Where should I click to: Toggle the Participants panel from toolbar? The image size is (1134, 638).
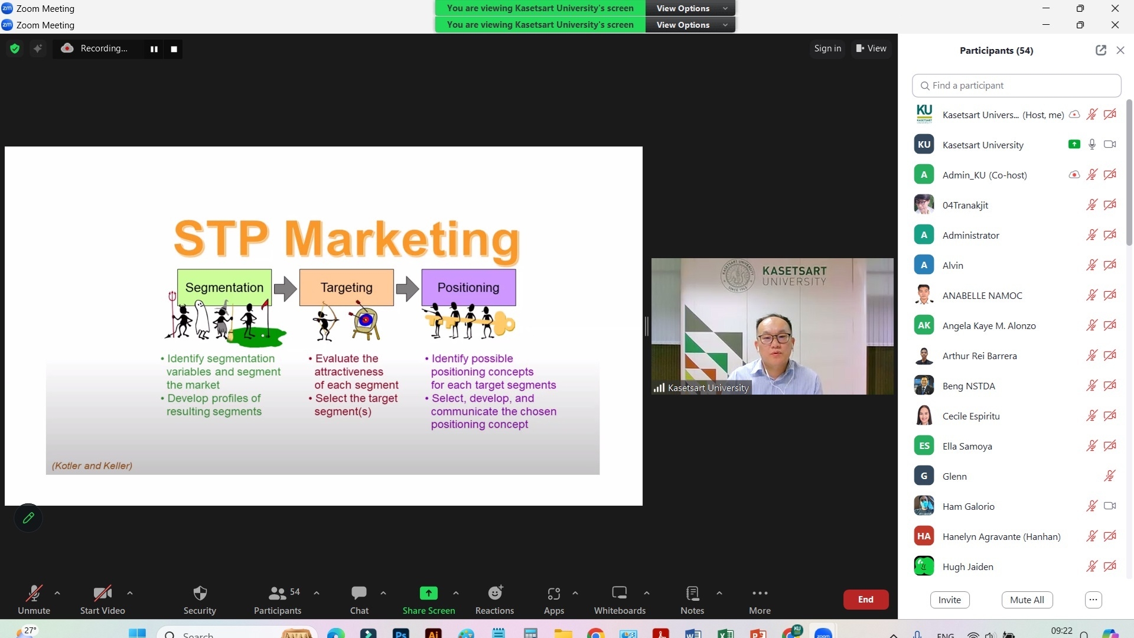tap(278, 600)
